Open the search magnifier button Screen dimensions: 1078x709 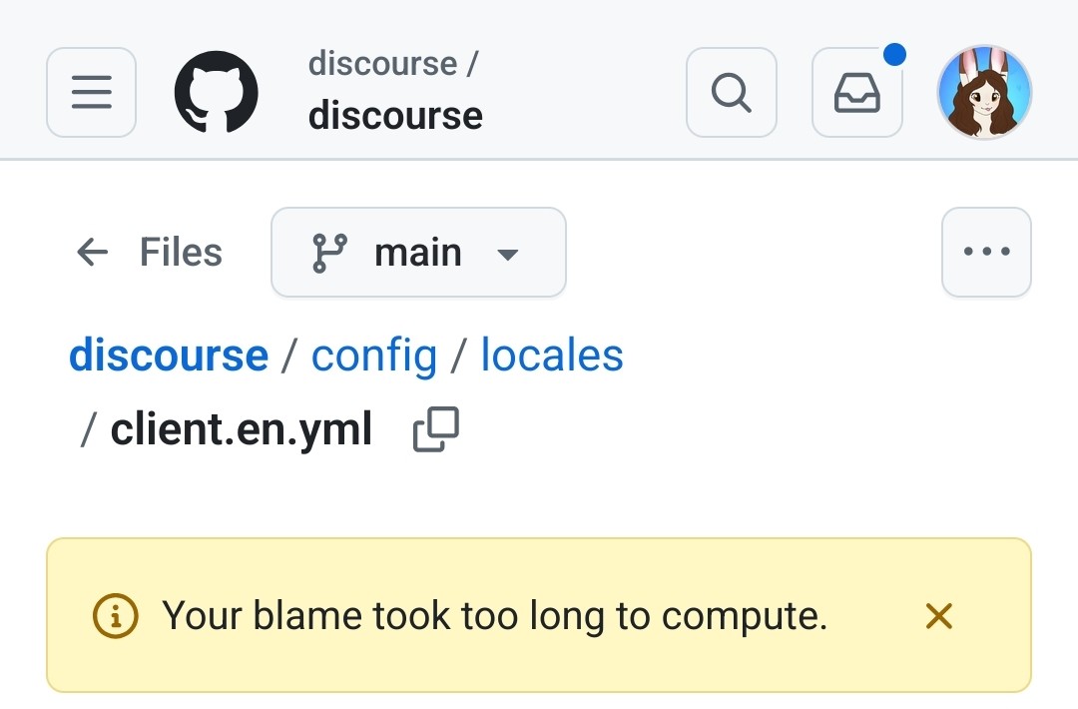pyautogui.click(x=731, y=93)
